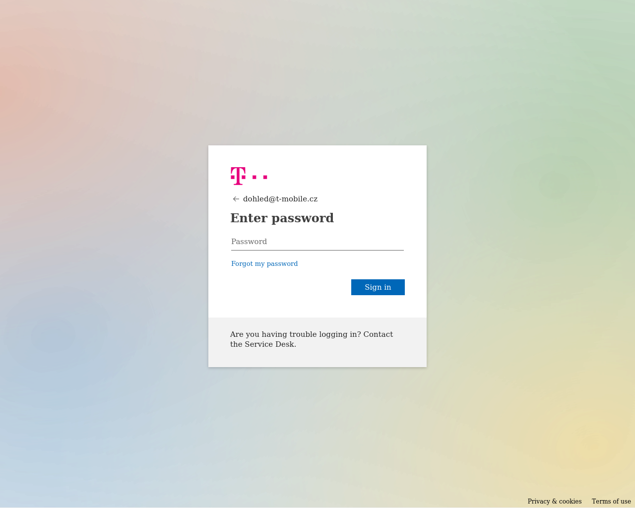Screen dimensions: 635x508
Task: Click the magenta T-Mobile logo
Action: tap(249, 176)
